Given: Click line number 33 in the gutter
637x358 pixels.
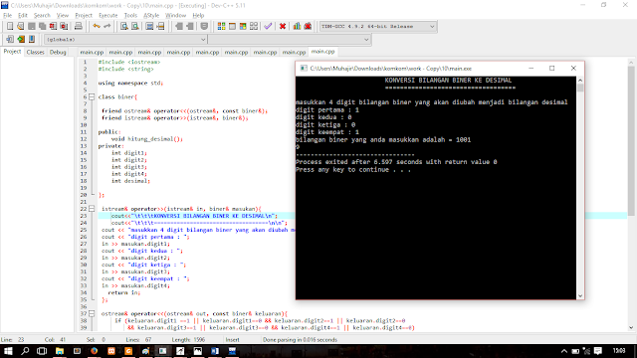Looking at the screenshot, I should pos(84,285).
